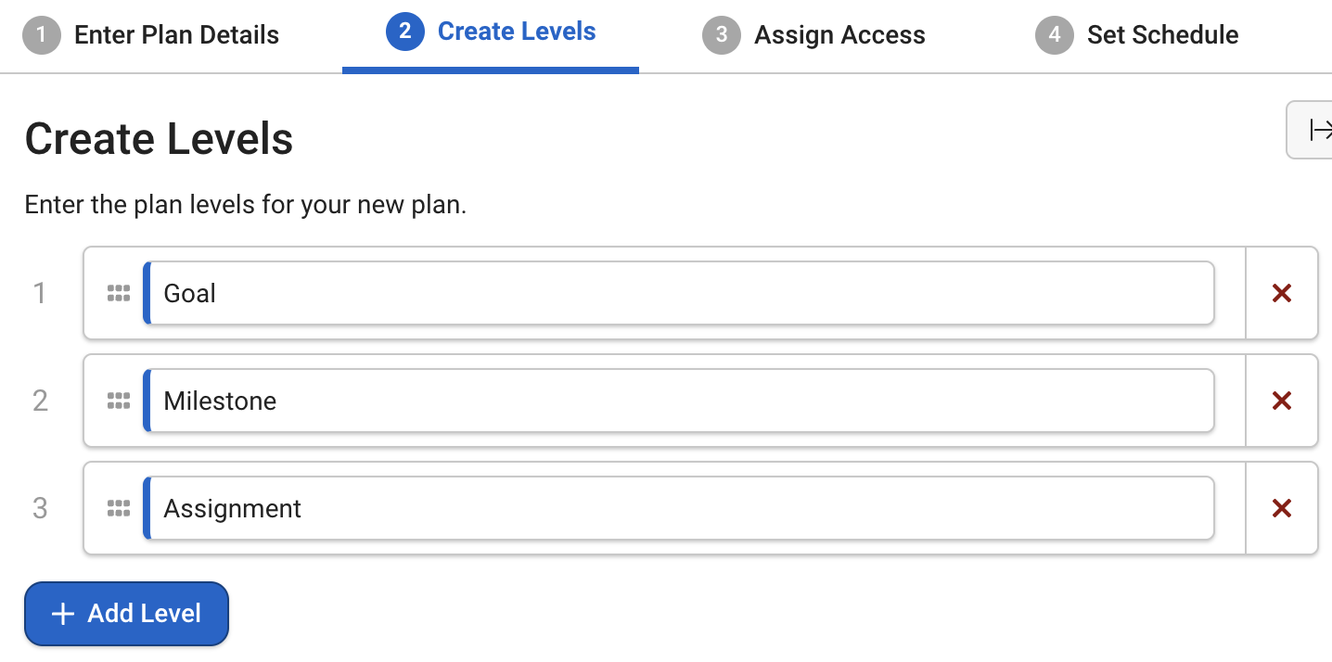Image resolution: width=1332 pixels, height=662 pixels.
Task: Delete the Milestone level using red X
Action: (x=1281, y=401)
